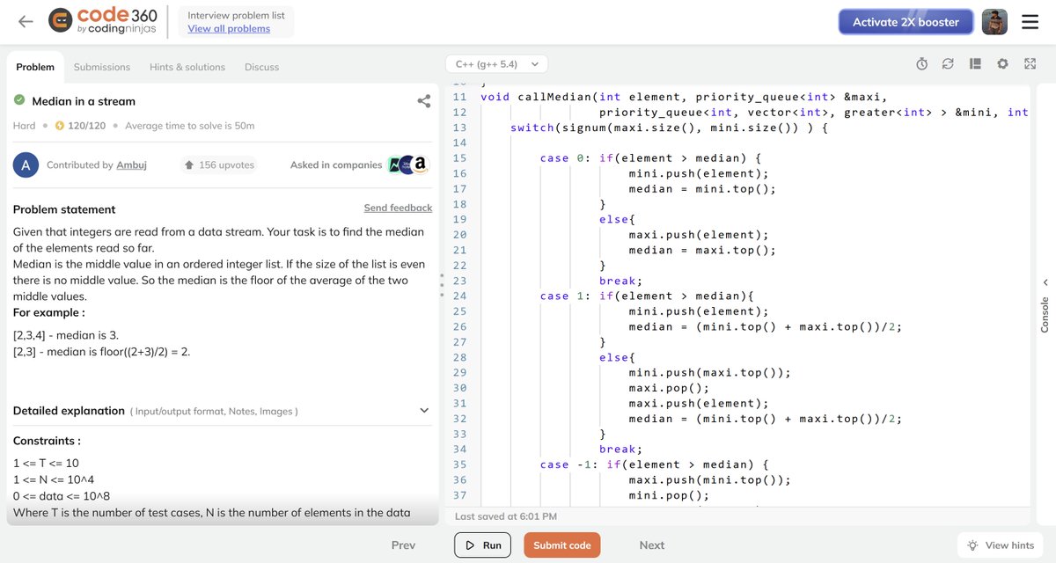Run the code

point(482,545)
